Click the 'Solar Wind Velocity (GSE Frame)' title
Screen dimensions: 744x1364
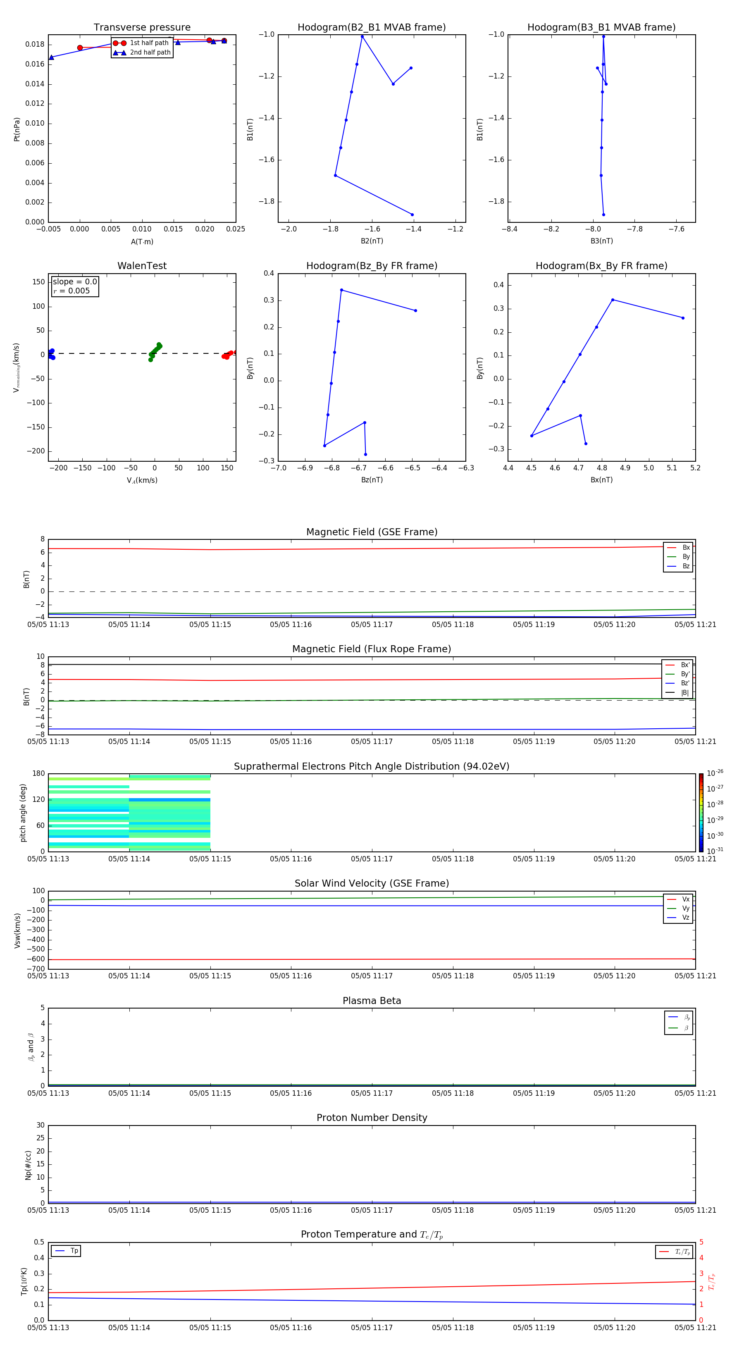372,884
